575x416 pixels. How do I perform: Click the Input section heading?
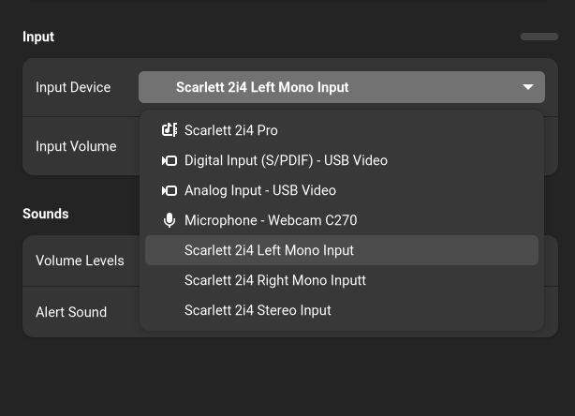coord(38,37)
